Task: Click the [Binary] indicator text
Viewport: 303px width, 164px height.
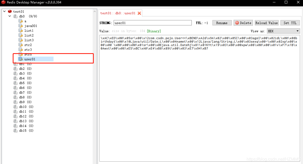Action: (154, 31)
